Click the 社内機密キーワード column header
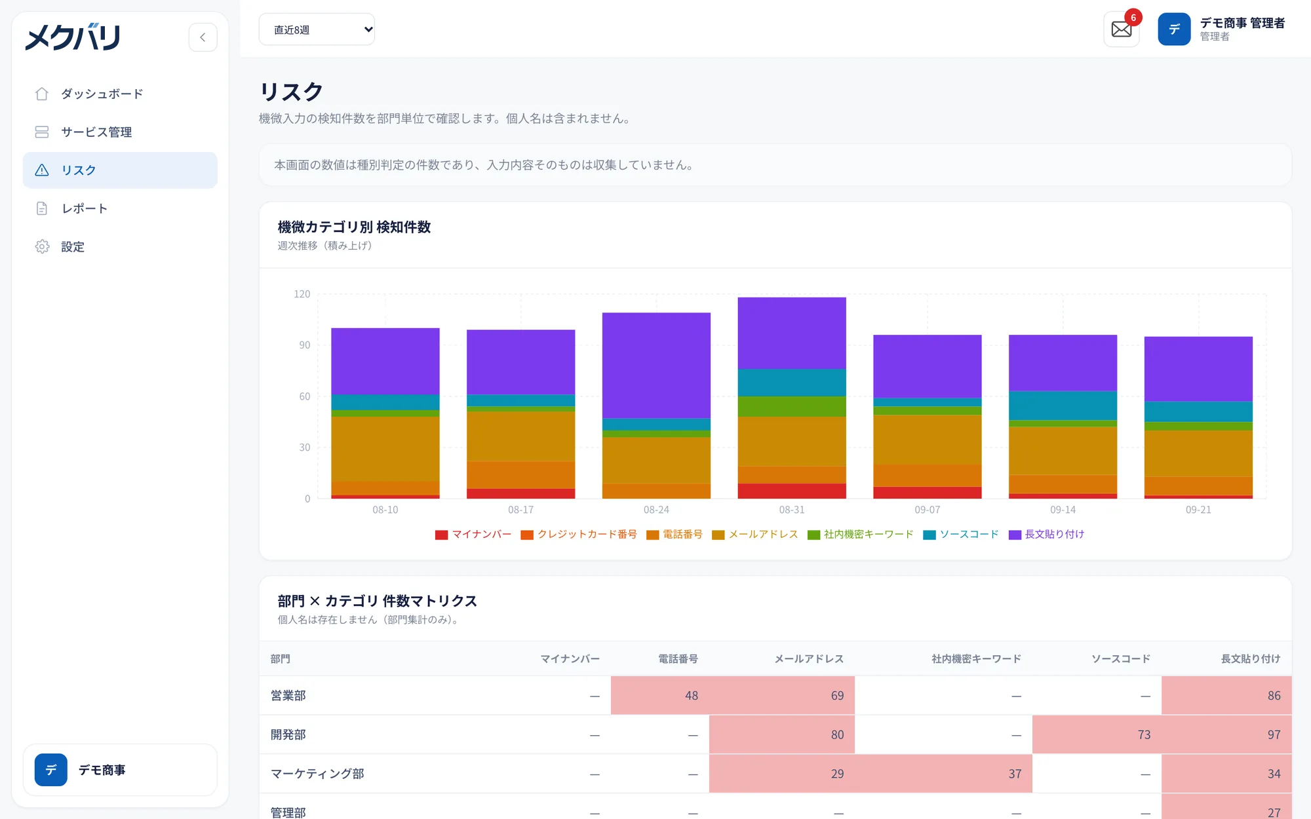This screenshot has height=819, width=1311. pos(976,659)
